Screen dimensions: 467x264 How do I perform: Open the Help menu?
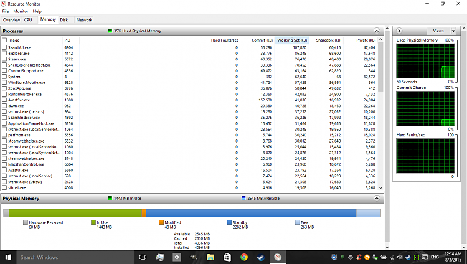pyautogui.click(x=37, y=11)
